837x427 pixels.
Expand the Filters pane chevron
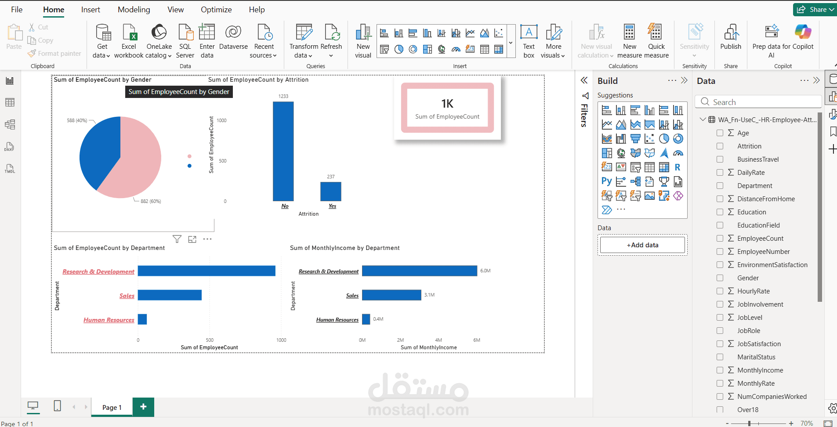584,80
